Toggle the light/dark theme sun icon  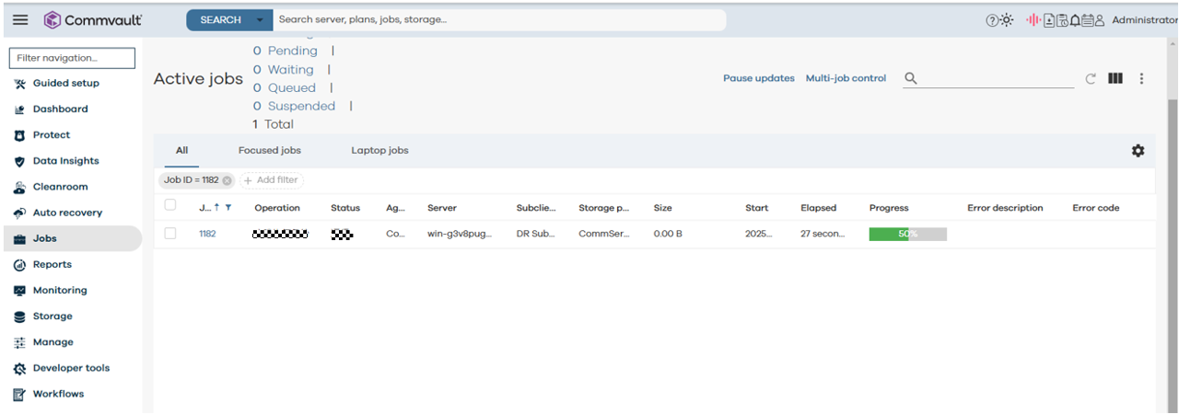coord(1007,20)
